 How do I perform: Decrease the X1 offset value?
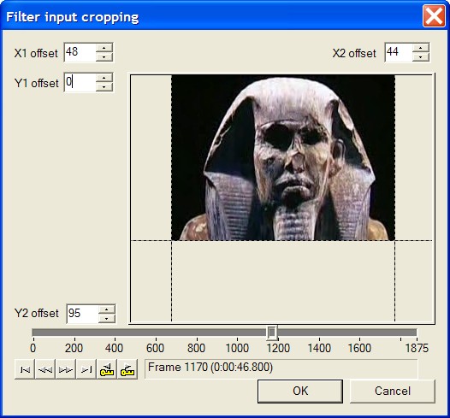click(x=104, y=57)
